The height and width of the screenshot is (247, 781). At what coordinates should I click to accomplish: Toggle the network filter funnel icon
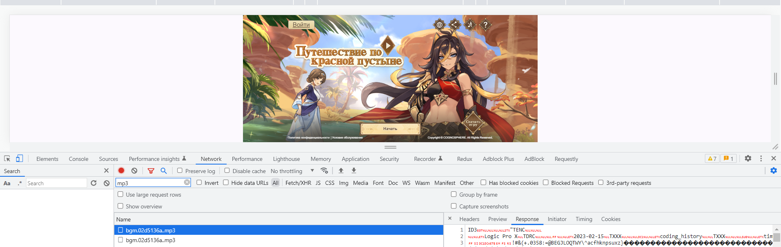tap(151, 171)
